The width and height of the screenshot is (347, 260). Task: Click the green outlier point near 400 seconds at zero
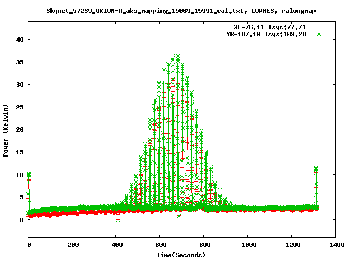click(x=118, y=219)
